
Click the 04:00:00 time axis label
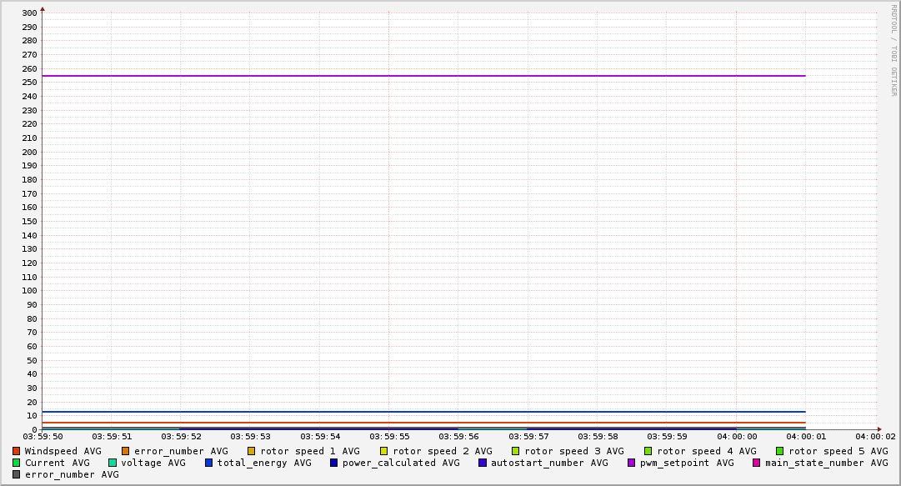click(737, 436)
